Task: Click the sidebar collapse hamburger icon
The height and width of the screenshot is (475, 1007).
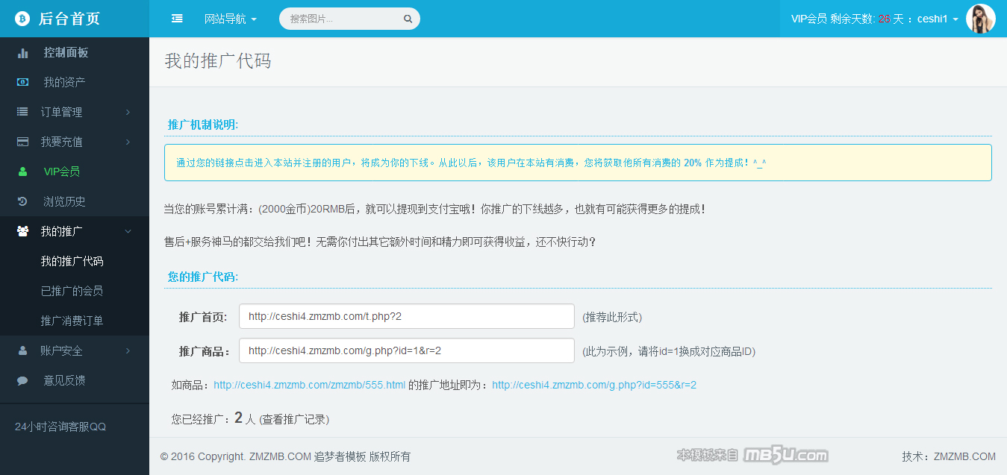Action: tap(177, 19)
